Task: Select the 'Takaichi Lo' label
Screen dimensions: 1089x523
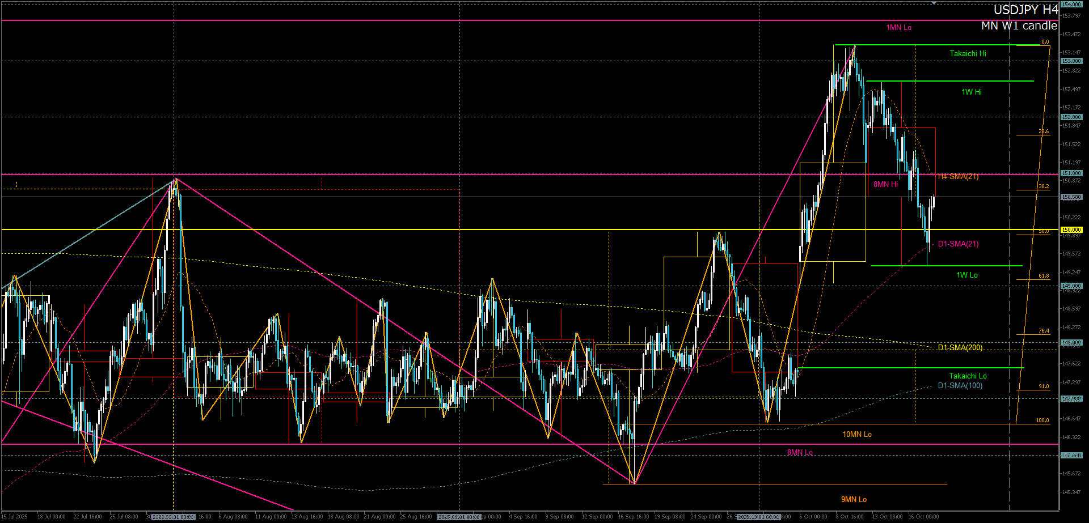Action: [968, 376]
